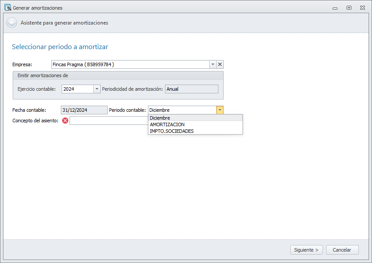Select AMORTIZACION from the period list

pyautogui.click(x=195, y=124)
